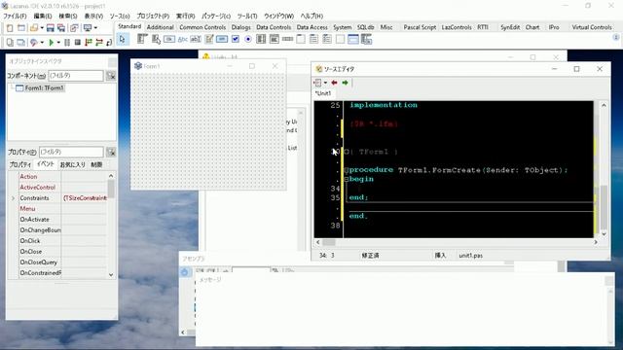Select the TCheckBox component icon

236,39
